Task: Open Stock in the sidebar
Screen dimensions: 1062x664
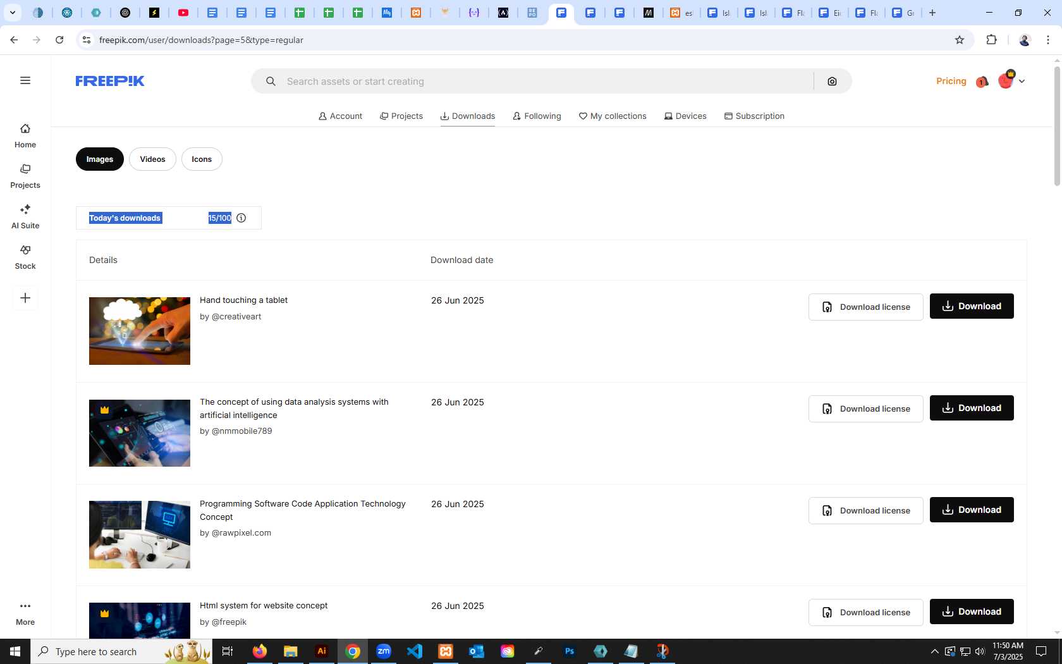Action: (25, 257)
